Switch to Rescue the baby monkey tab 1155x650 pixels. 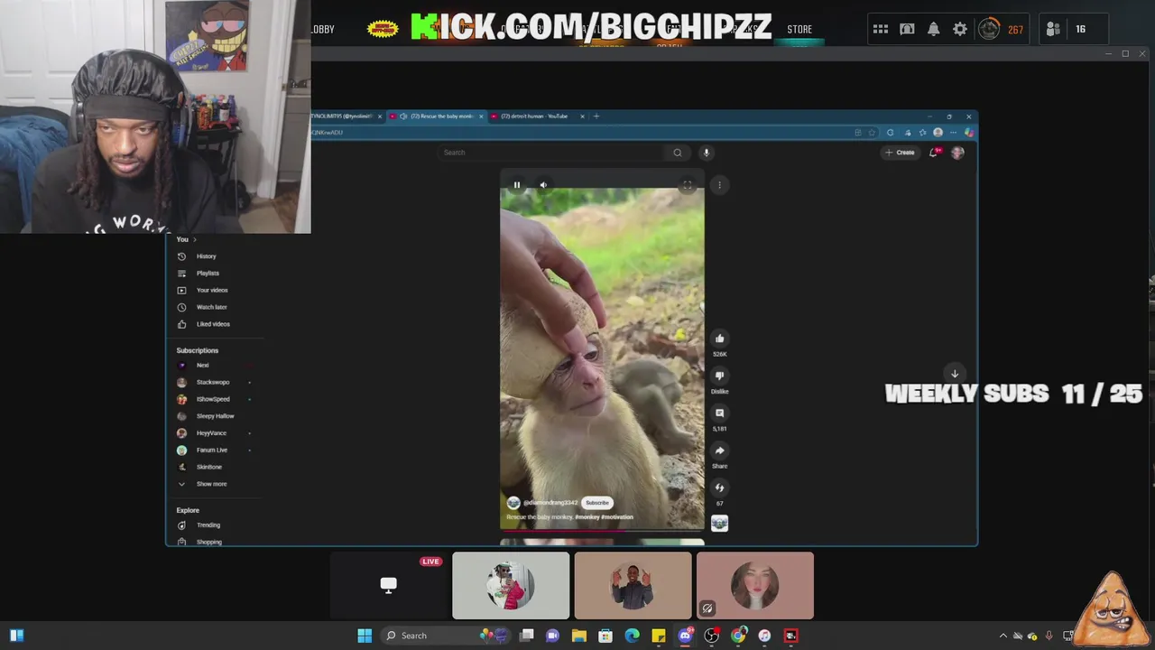[x=437, y=116]
